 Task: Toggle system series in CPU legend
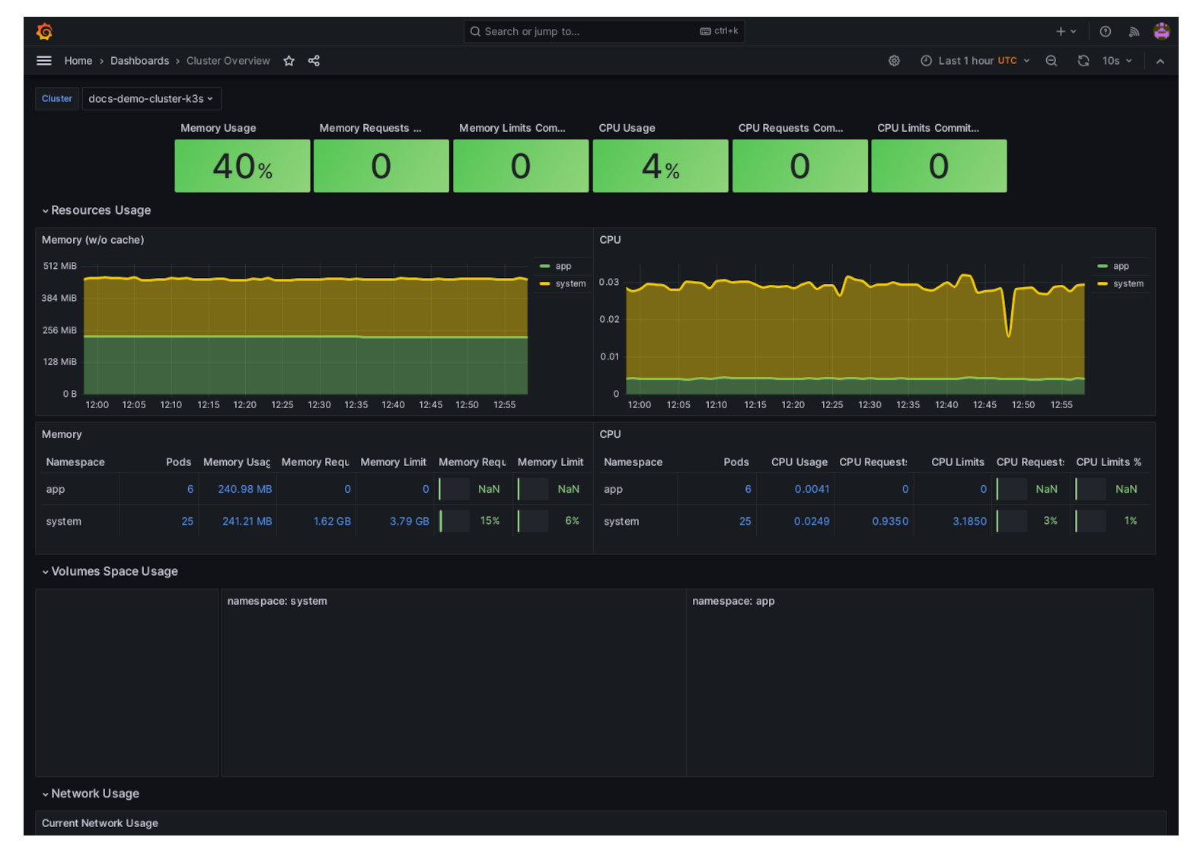[1128, 284]
